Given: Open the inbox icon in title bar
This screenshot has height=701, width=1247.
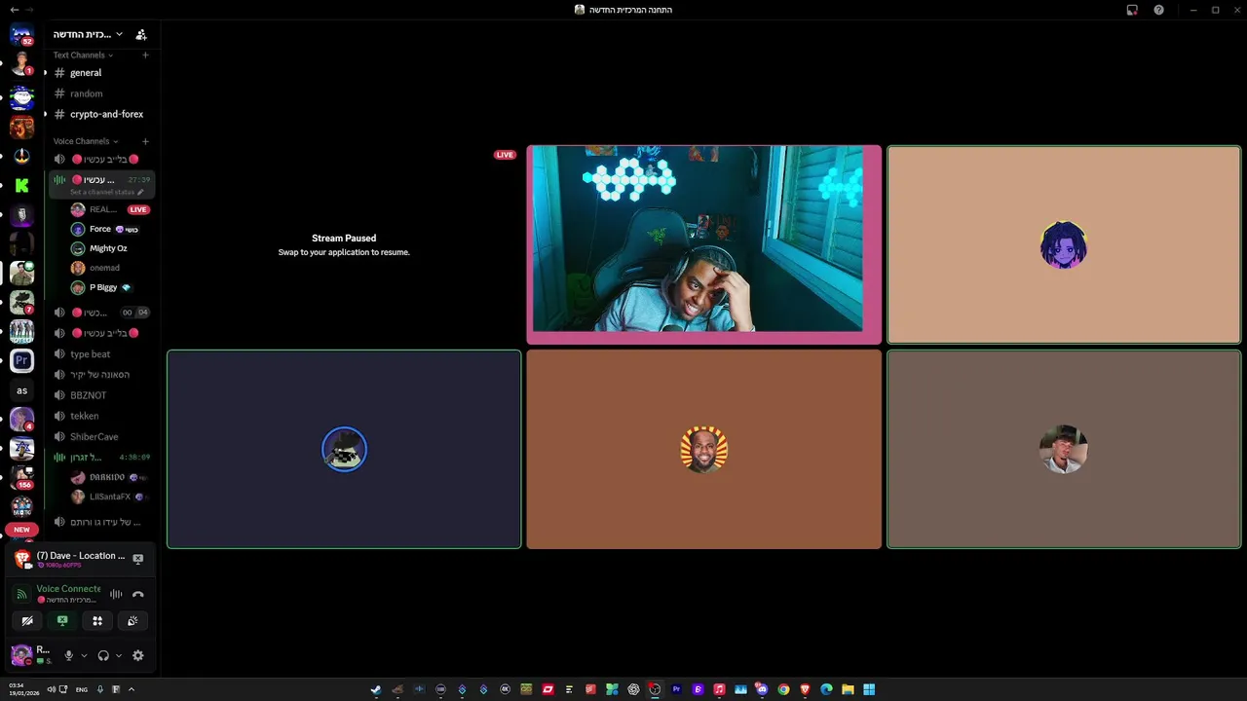Looking at the screenshot, I should 1132,10.
